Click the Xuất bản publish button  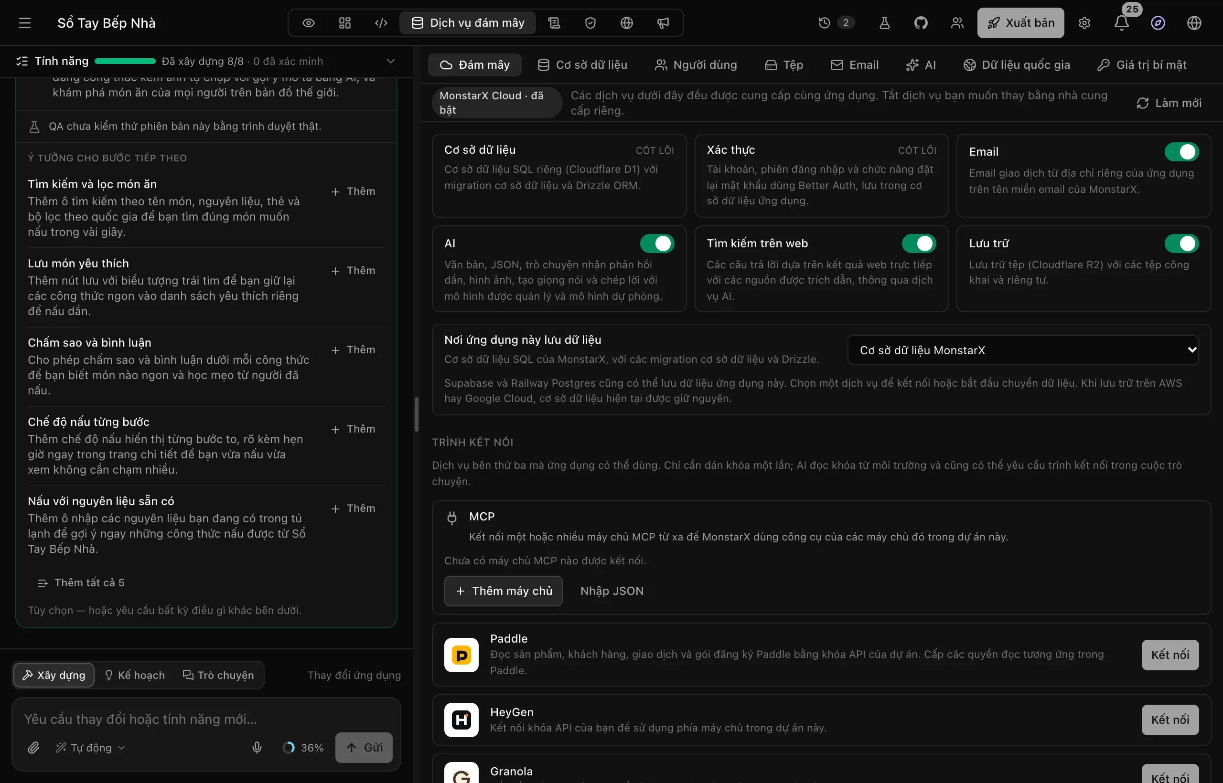(1020, 23)
